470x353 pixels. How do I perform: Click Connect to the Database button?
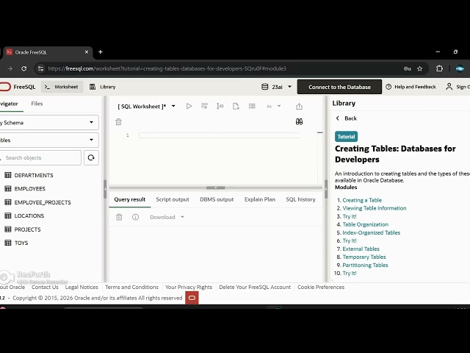[339, 87]
